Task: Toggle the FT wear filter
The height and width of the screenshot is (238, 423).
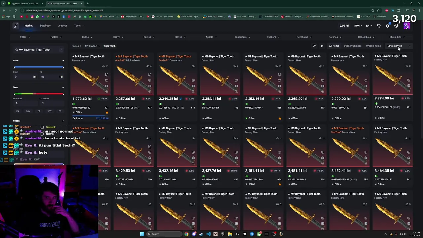Action: tap(39, 111)
